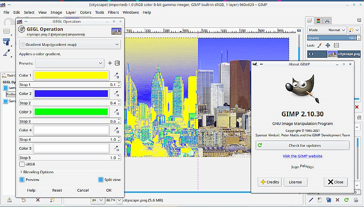Click Reset in the GEGL Operation dialog

click(57, 190)
